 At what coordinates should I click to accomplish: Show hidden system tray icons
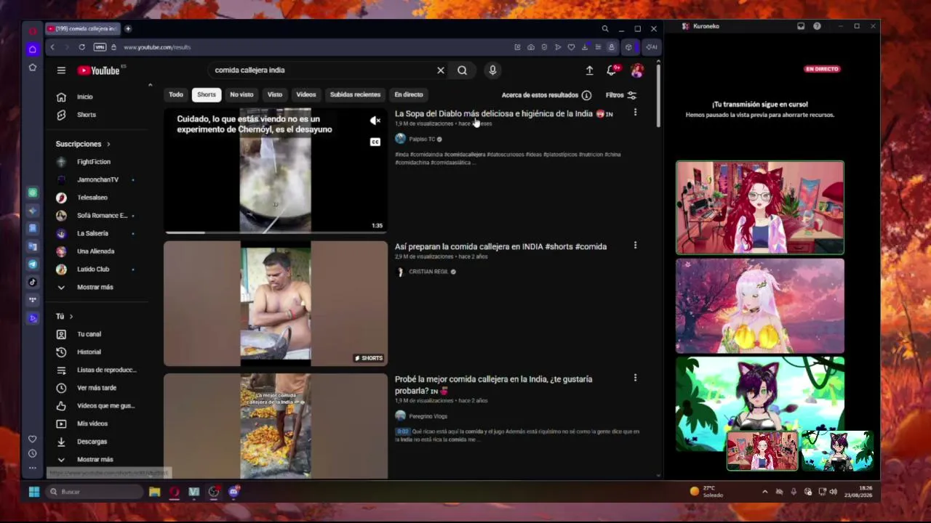[x=764, y=492]
